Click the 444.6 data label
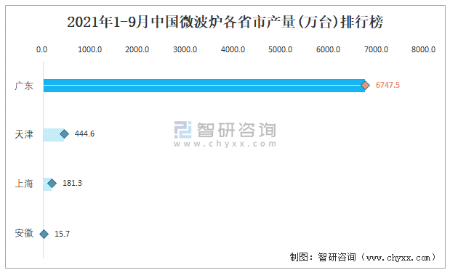Screen dimensions: 450x270 84,134
